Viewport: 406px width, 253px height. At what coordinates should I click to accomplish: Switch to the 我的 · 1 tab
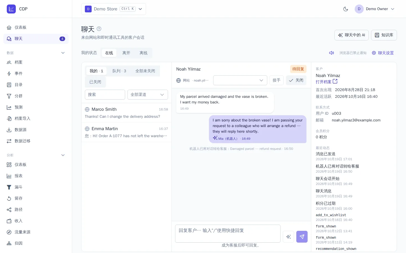(96, 71)
